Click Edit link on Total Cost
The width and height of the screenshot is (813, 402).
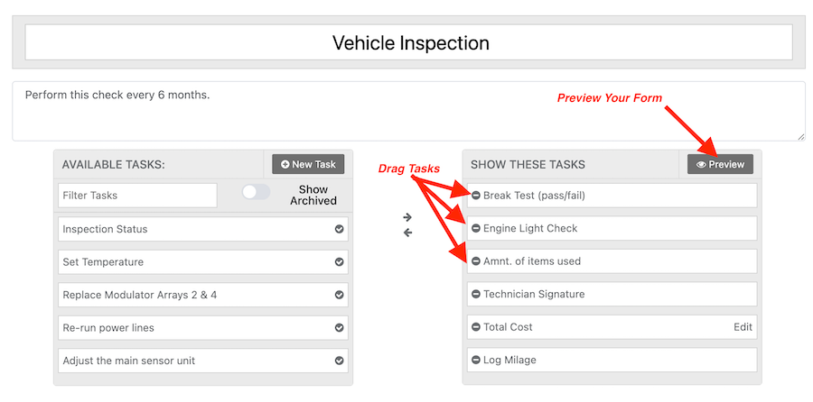(743, 327)
